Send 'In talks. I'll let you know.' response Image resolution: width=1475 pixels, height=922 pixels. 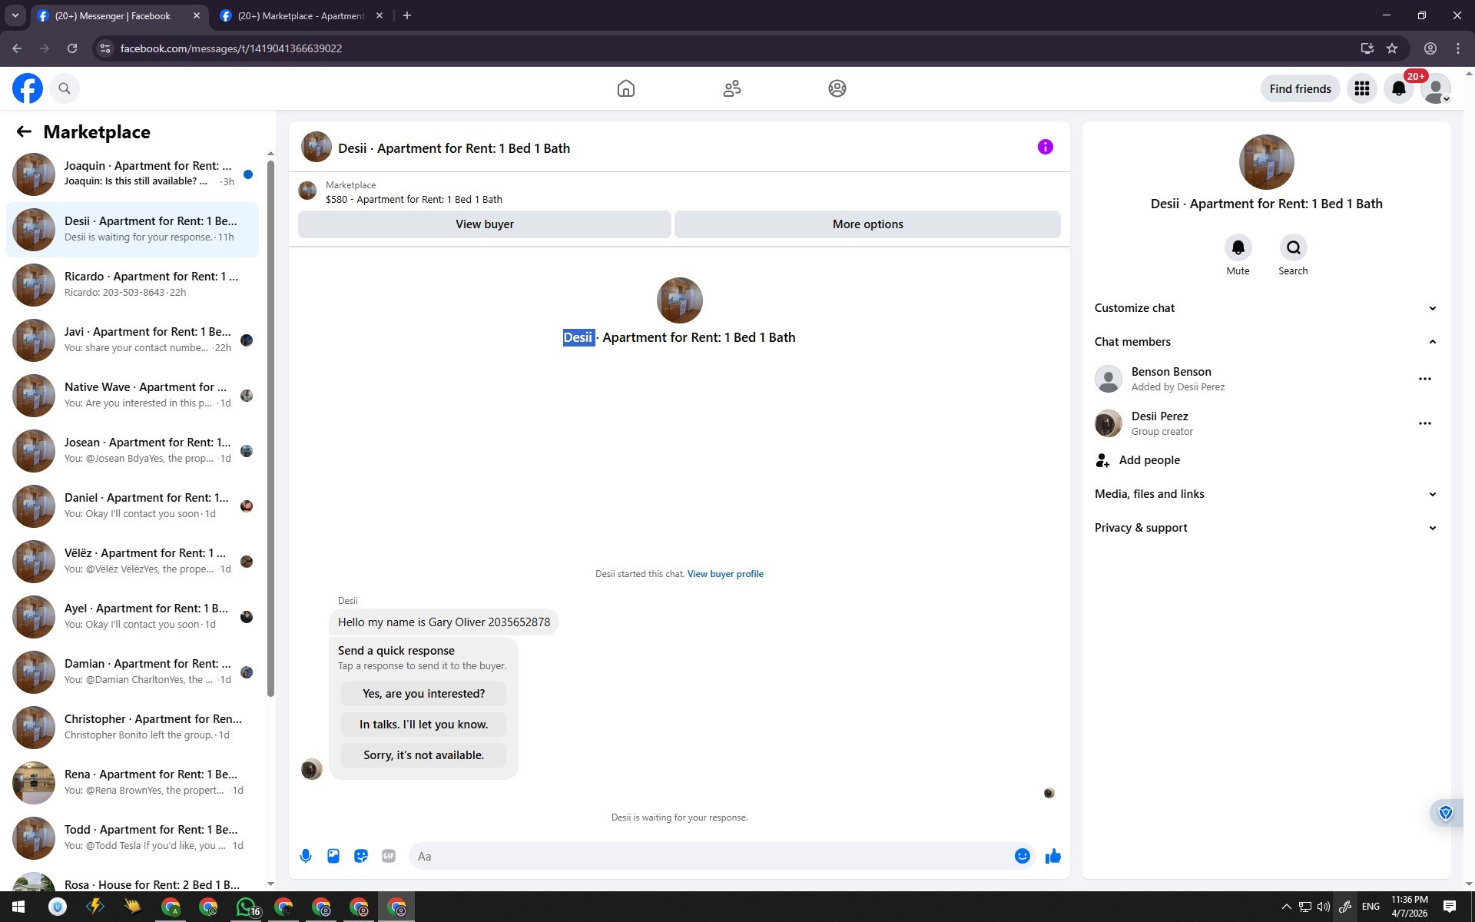(423, 725)
